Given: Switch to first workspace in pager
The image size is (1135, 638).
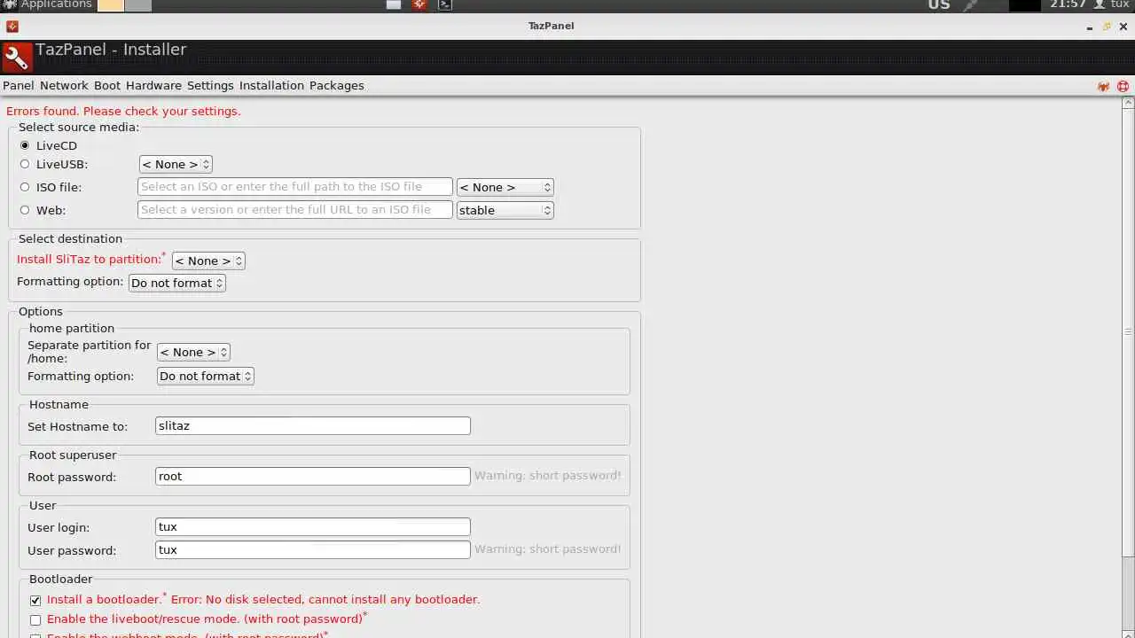Looking at the screenshot, I should [x=110, y=4].
